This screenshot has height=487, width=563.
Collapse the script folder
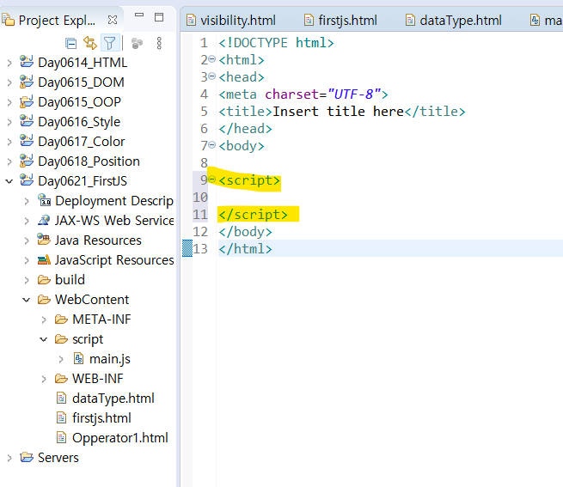click(44, 339)
